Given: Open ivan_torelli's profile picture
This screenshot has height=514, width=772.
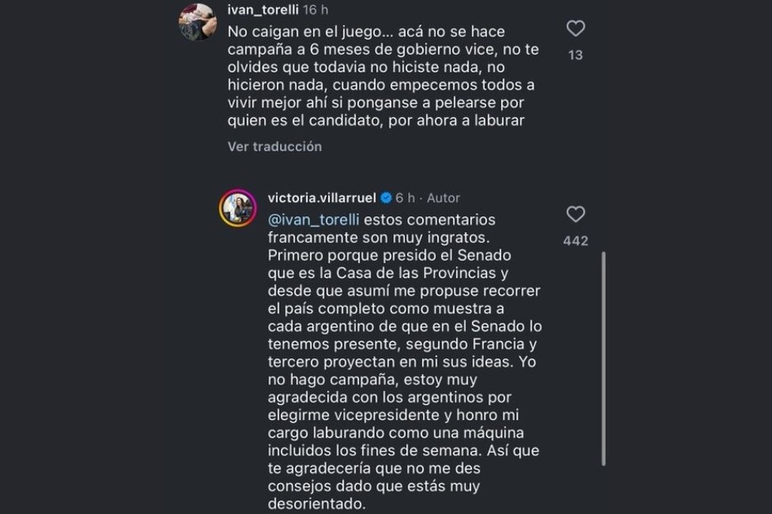Looking at the screenshot, I should [197, 21].
